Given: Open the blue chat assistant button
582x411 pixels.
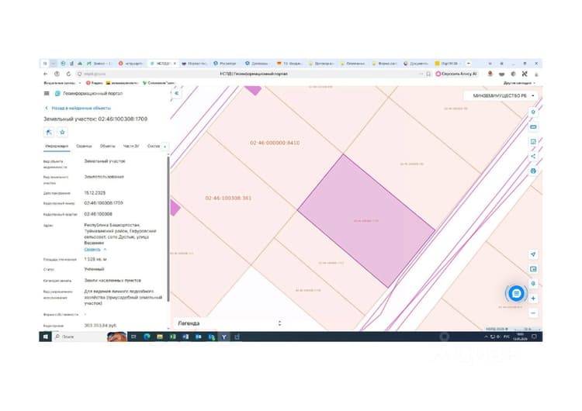Looking at the screenshot, I should pos(516,293).
